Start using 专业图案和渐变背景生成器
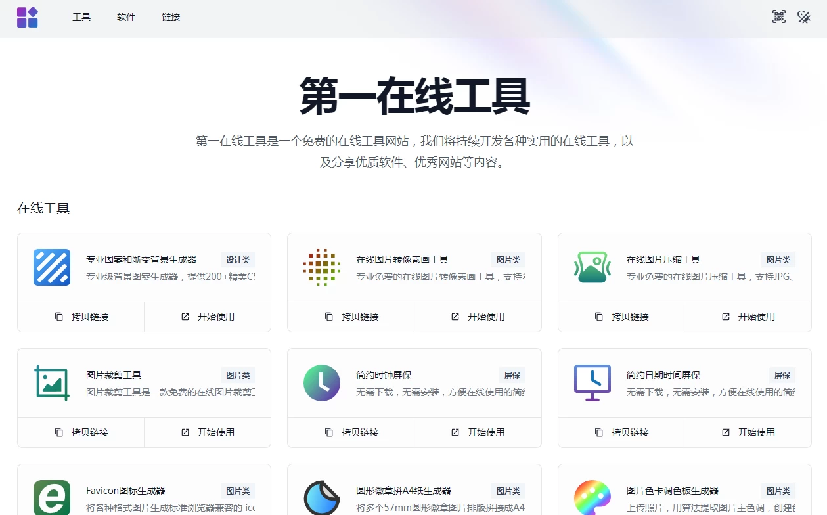The image size is (827, 515). [x=208, y=317]
